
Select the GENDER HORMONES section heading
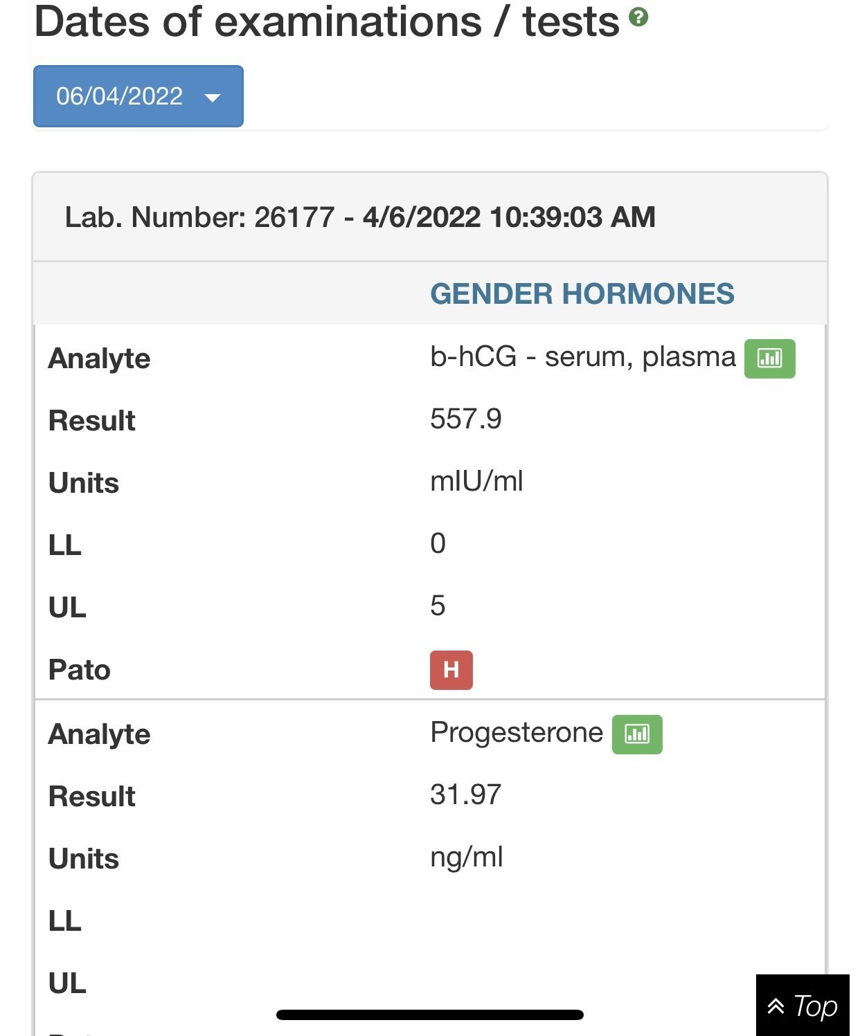[x=582, y=293]
